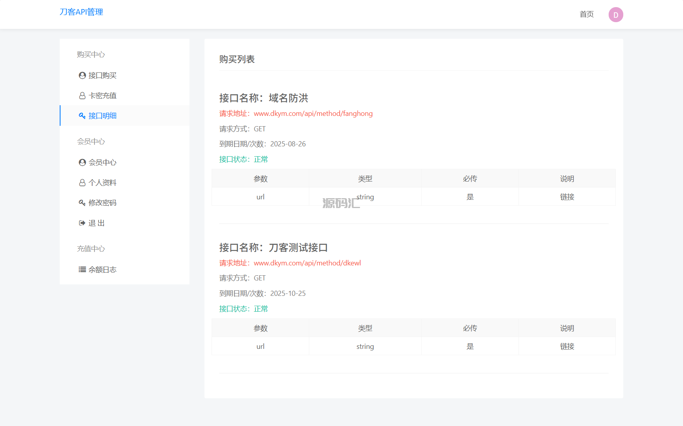
Task: Click 退 出 to log out
Action: (x=125, y=223)
